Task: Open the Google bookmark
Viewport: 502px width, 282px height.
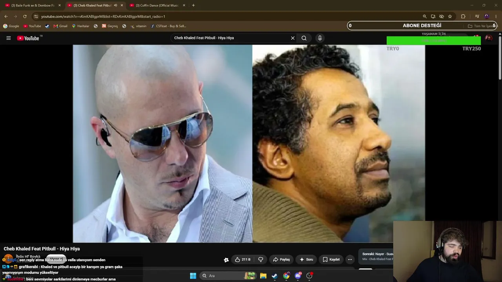Action: tap(11, 26)
